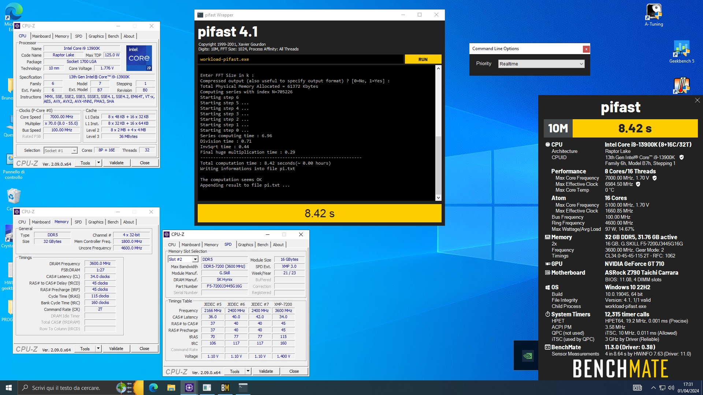Click Close button in Memory CPU-Z window
703x395 pixels.
click(x=144, y=349)
